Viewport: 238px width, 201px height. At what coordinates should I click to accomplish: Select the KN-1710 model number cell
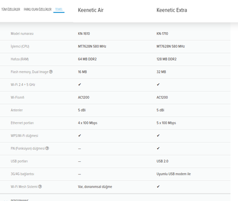162,34
